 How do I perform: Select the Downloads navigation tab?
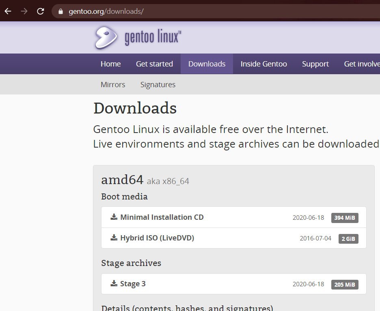pos(207,64)
